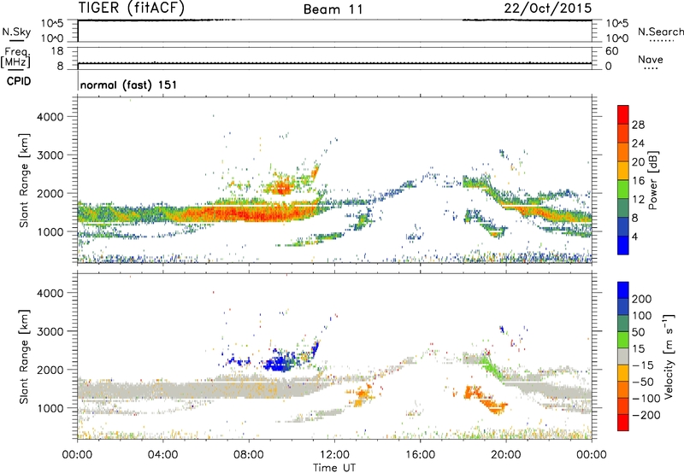Click the 'Freq. [MHz]' axis label
This screenshot has width=684, height=473.
point(15,57)
